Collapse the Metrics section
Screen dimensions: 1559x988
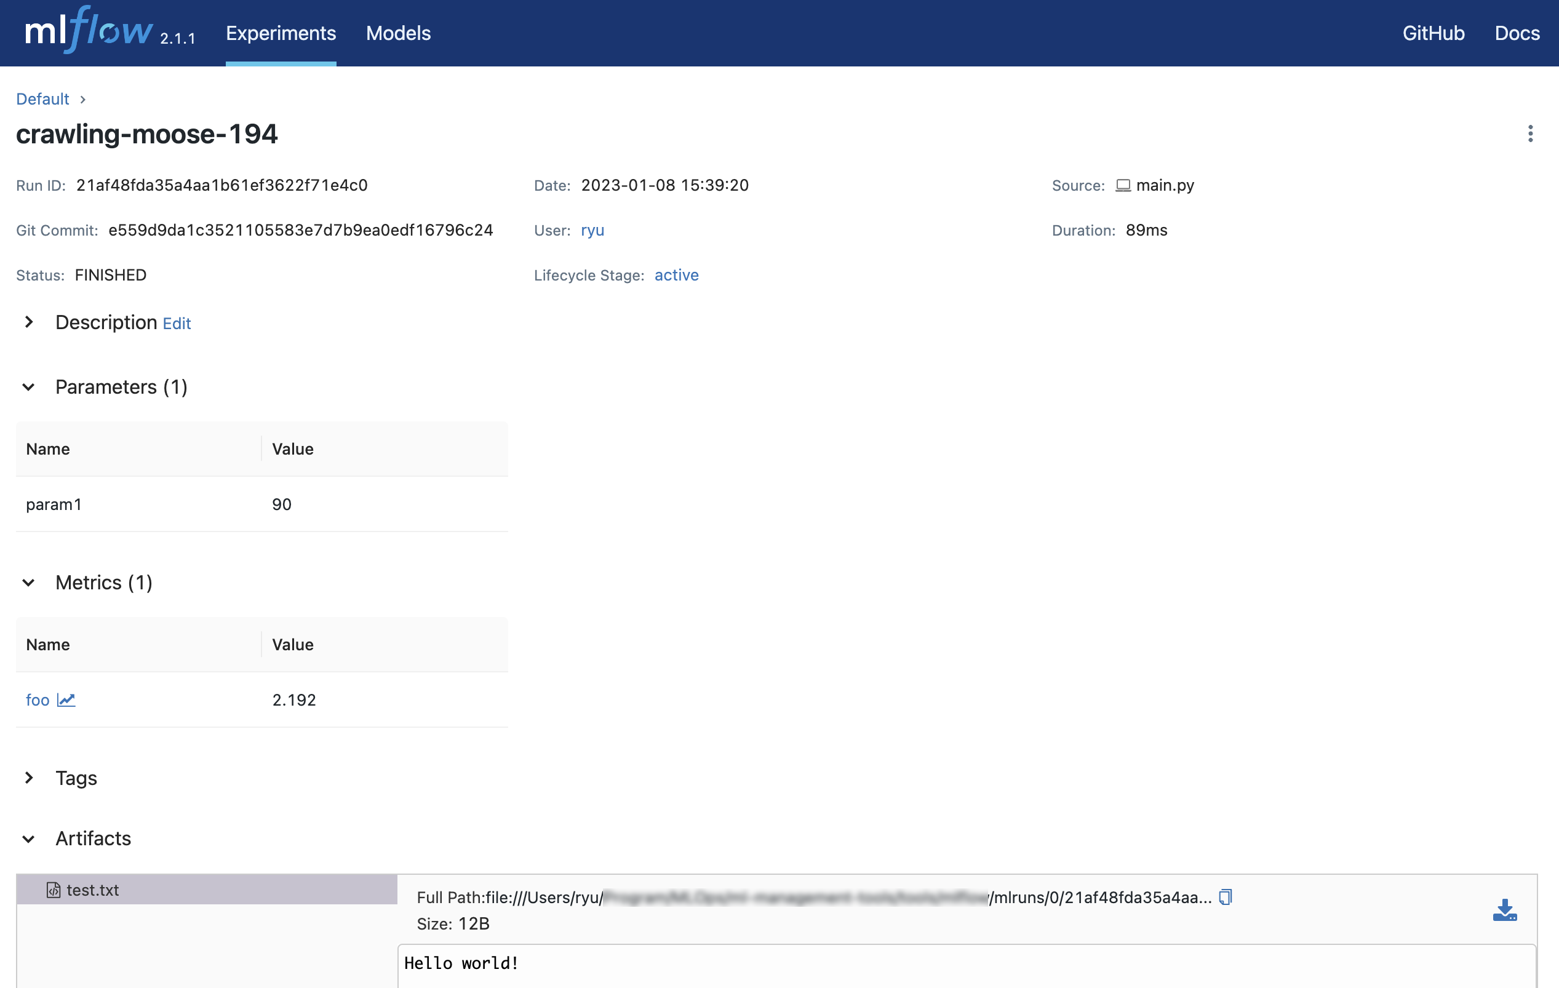click(28, 583)
